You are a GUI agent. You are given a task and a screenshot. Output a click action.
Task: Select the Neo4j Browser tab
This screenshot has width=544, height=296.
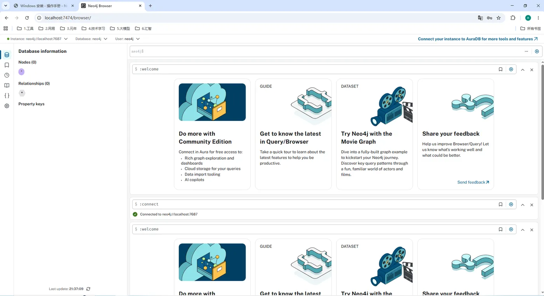[x=112, y=6]
